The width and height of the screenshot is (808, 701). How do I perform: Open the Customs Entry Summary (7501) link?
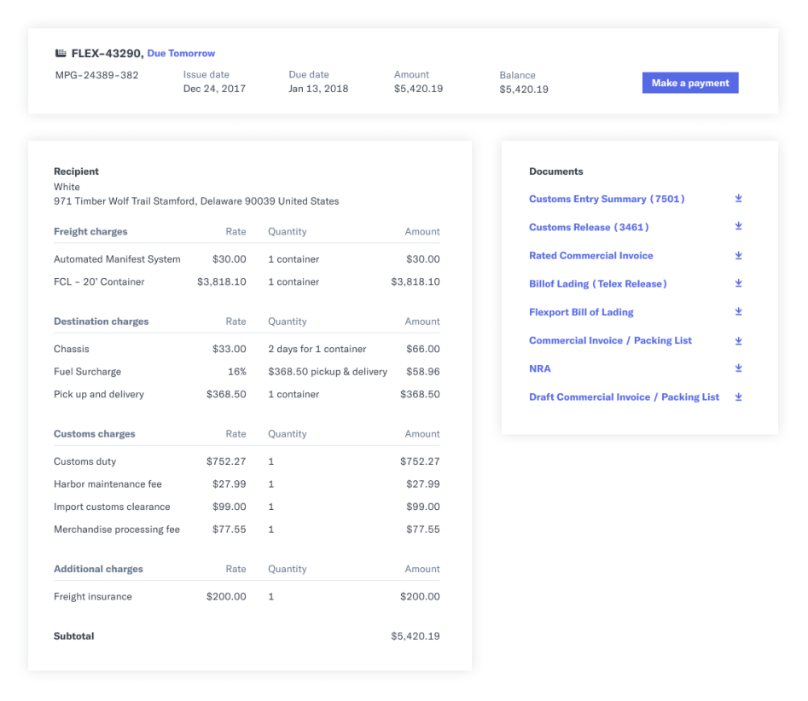click(607, 199)
